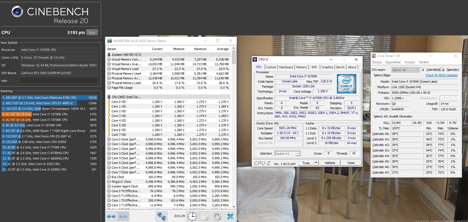
Task: Click Physical Memory Used sensor icon
Action: pyautogui.click(x=109, y=74)
